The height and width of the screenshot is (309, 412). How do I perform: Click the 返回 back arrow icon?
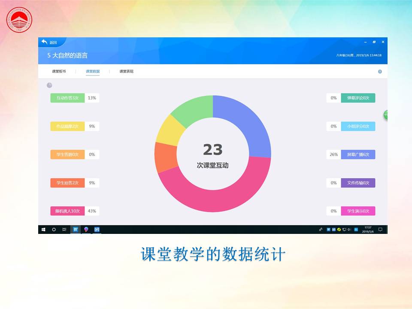(45, 42)
